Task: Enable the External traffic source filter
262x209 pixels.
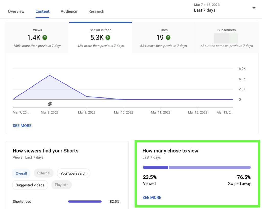Action: [43, 173]
